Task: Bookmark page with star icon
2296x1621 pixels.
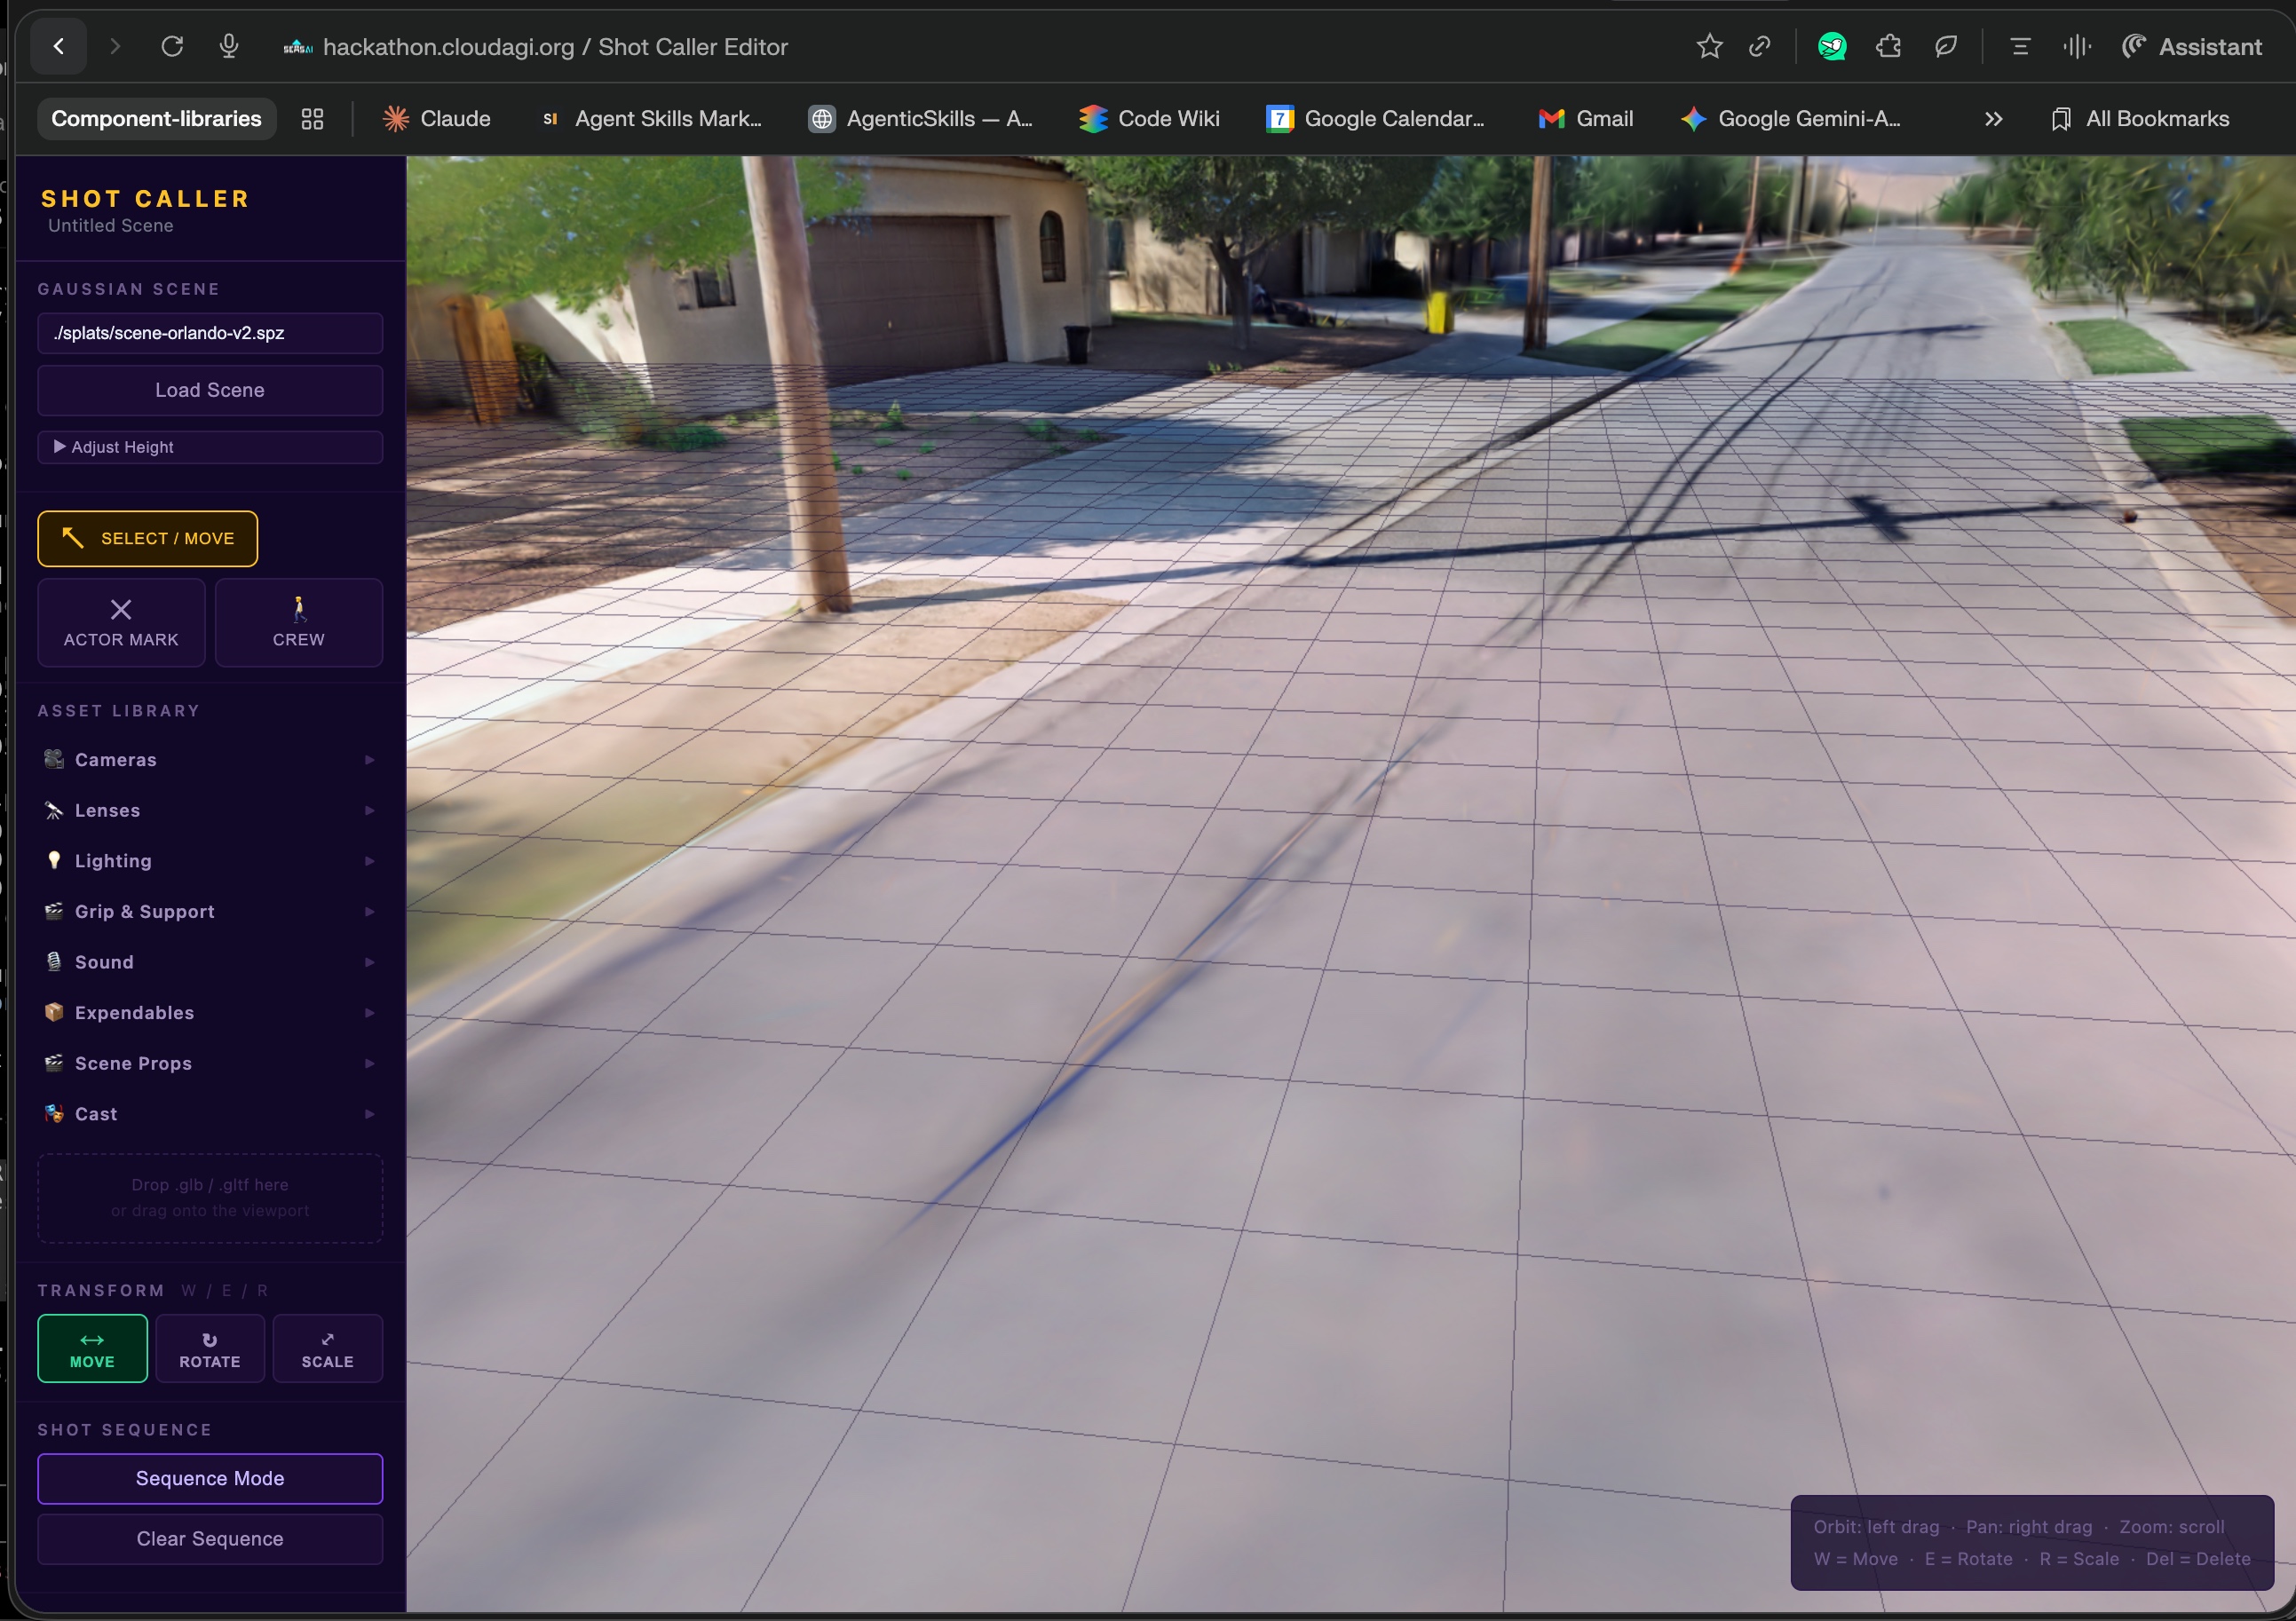Action: (x=1709, y=47)
